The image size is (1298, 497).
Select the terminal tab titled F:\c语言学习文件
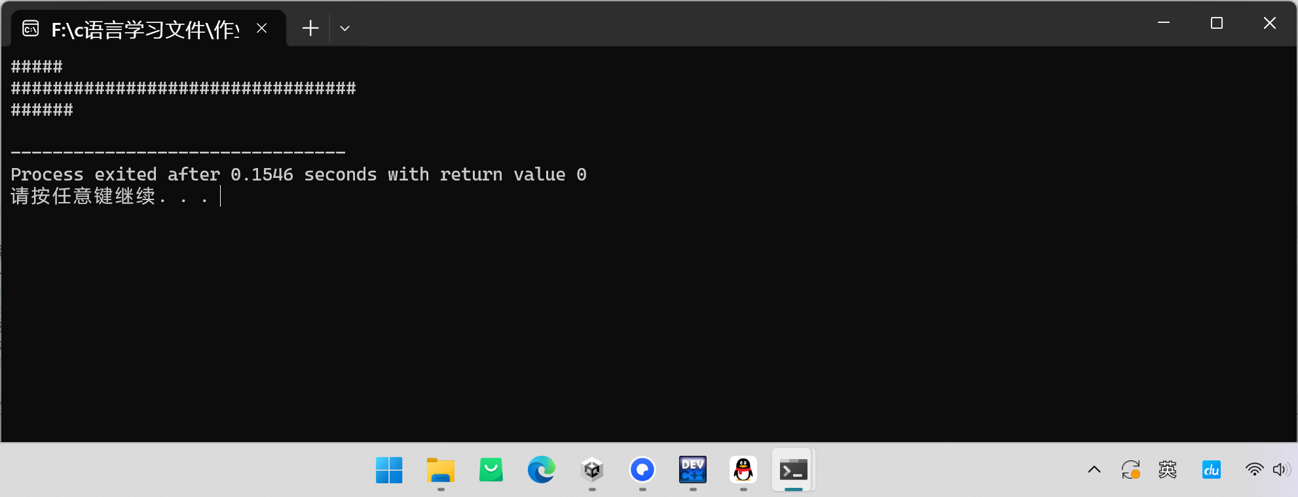coord(148,28)
